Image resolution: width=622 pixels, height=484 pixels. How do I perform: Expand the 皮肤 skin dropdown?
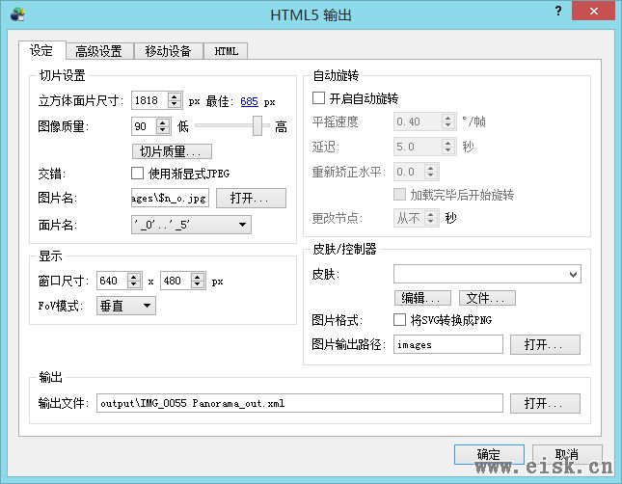pyautogui.click(x=574, y=276)
